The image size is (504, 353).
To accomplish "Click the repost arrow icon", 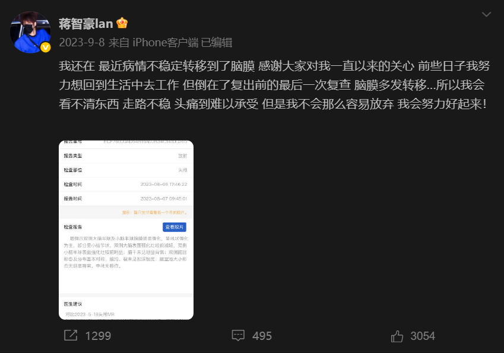I will point(71,335).
